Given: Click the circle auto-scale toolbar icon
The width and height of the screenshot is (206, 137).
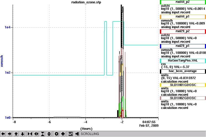Looking at the screenshot, I should click(56, 134).
